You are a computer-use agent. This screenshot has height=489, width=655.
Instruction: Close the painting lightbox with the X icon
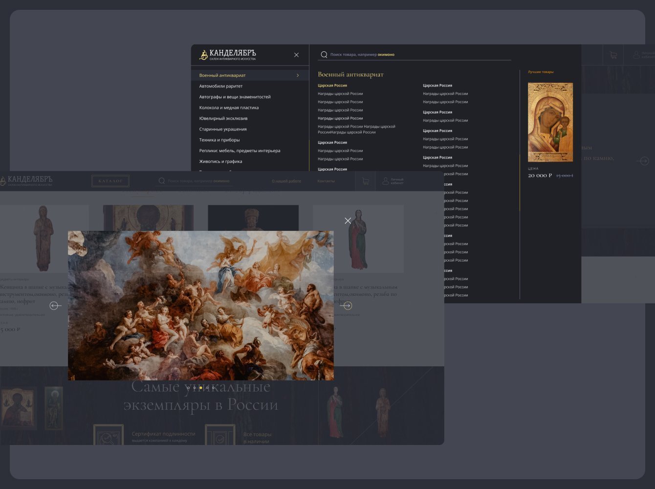[348, 221]
